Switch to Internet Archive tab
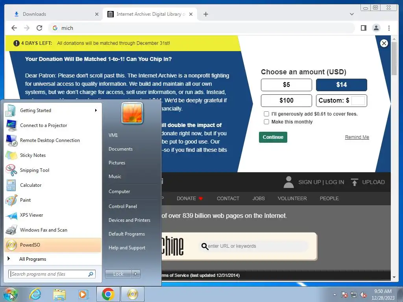 [x=150, y=14]
